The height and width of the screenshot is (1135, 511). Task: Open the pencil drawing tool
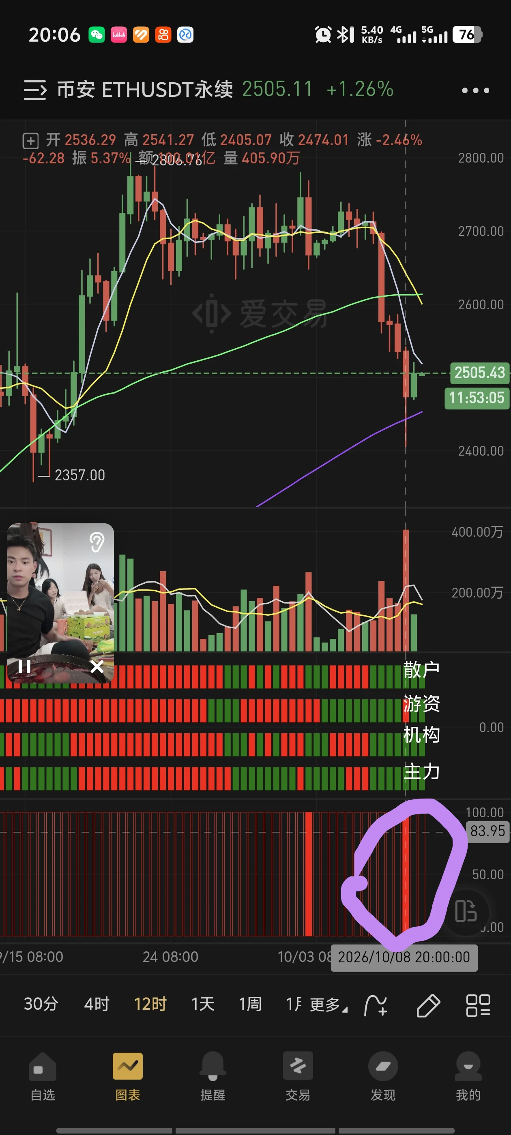coord(428,1005)
